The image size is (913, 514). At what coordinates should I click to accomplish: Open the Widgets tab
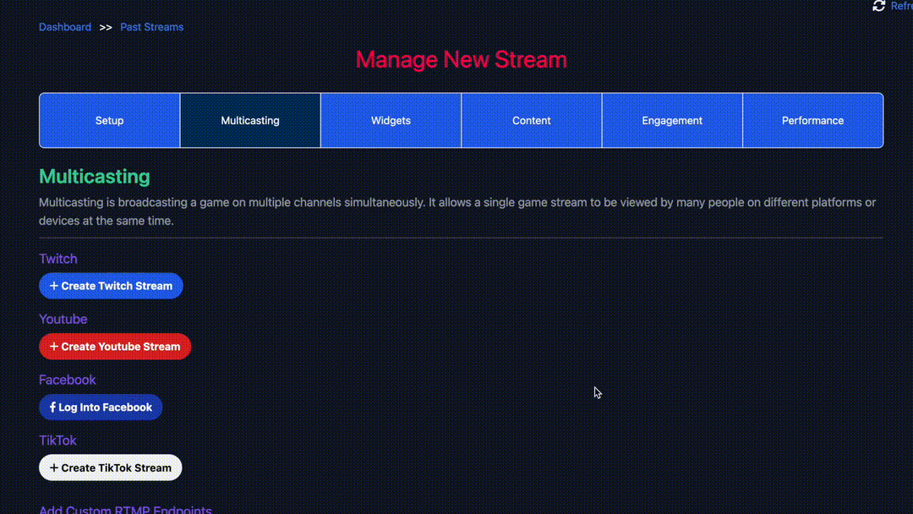[x=391, y=120]
